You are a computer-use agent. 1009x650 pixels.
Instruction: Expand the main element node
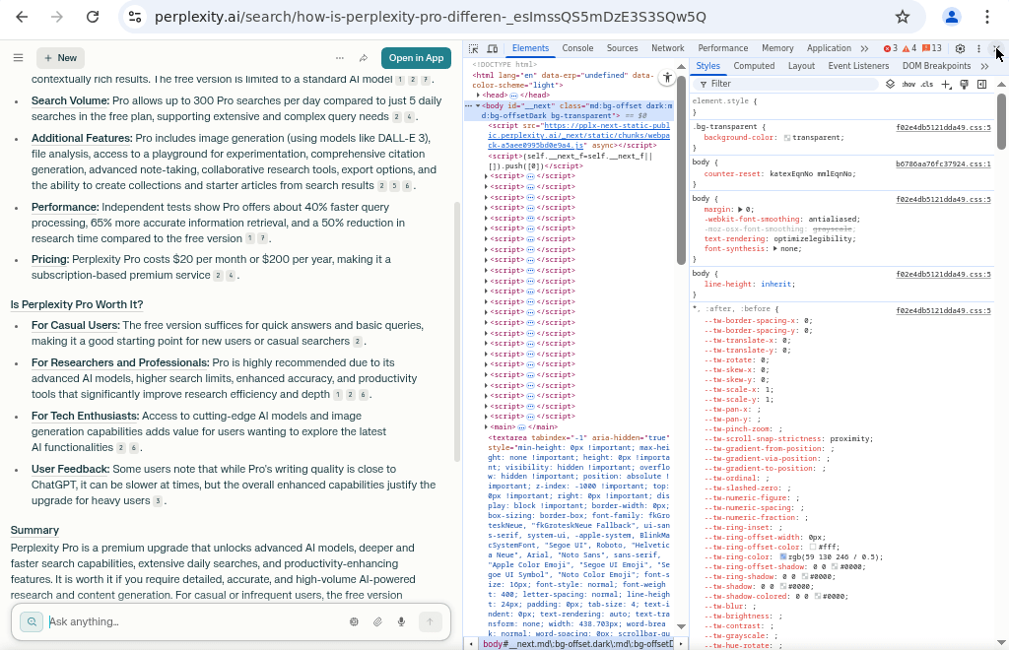486,426
